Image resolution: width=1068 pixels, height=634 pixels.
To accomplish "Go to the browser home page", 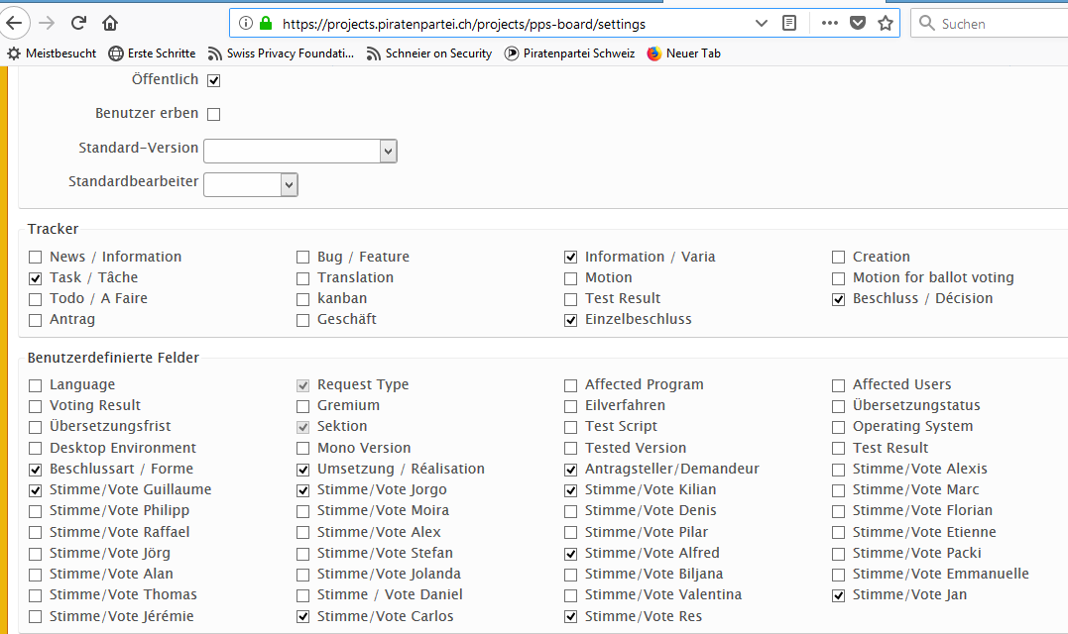I will pyautogui.click(x=110, y=23).
